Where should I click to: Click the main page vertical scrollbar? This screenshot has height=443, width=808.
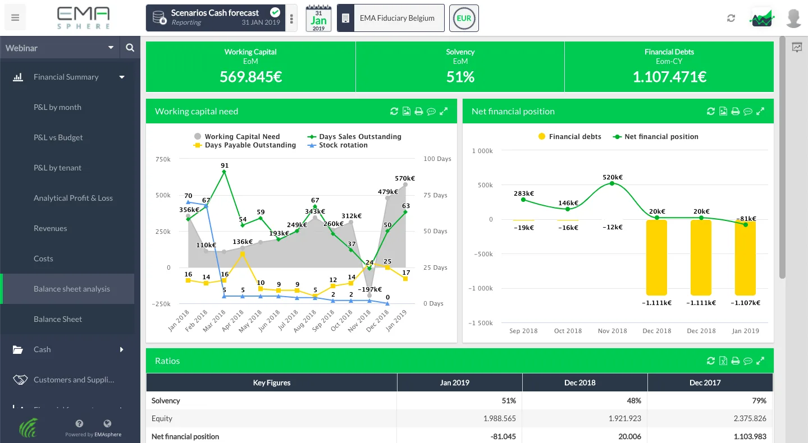(x=782, y=157)
